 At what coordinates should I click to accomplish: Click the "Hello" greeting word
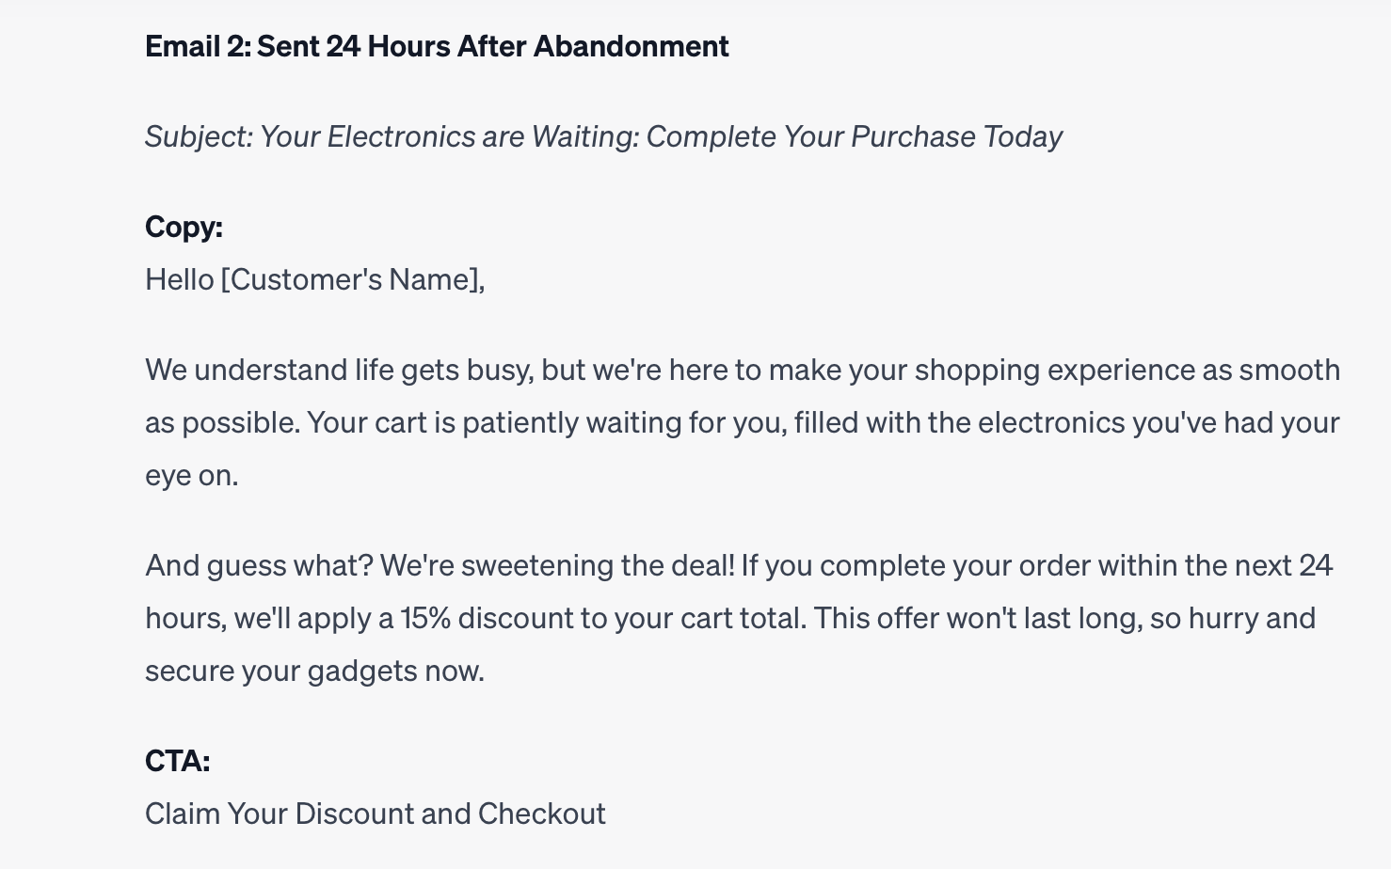coord(179,279)
